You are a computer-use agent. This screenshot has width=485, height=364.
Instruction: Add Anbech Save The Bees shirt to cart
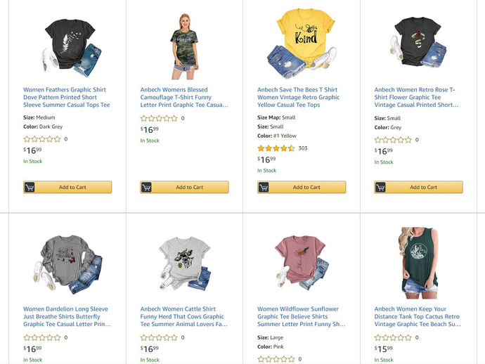click(x=306, y=188)
